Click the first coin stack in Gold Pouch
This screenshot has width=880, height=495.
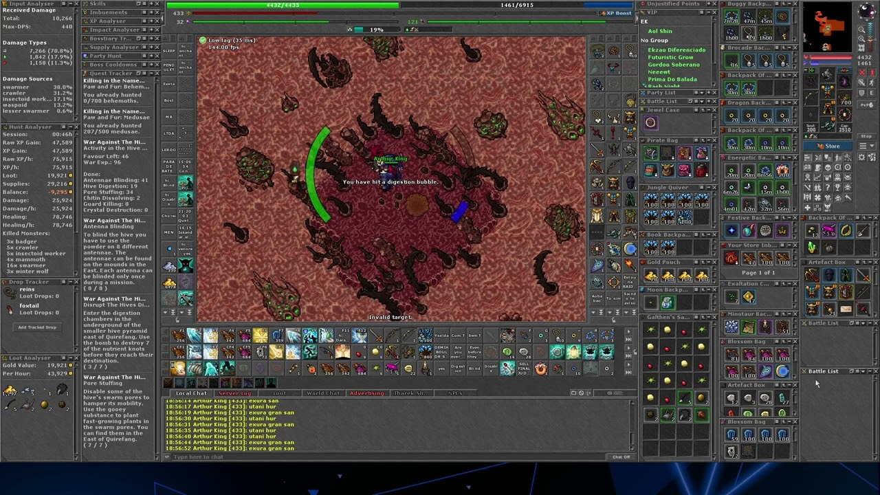pyautogui.click(x=650, y=276)
